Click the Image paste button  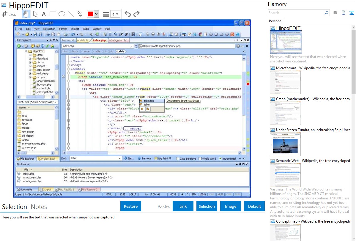click(x=231, y=206)
